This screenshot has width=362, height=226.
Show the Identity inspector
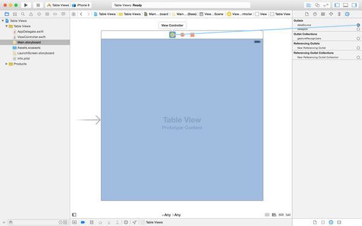323,14
